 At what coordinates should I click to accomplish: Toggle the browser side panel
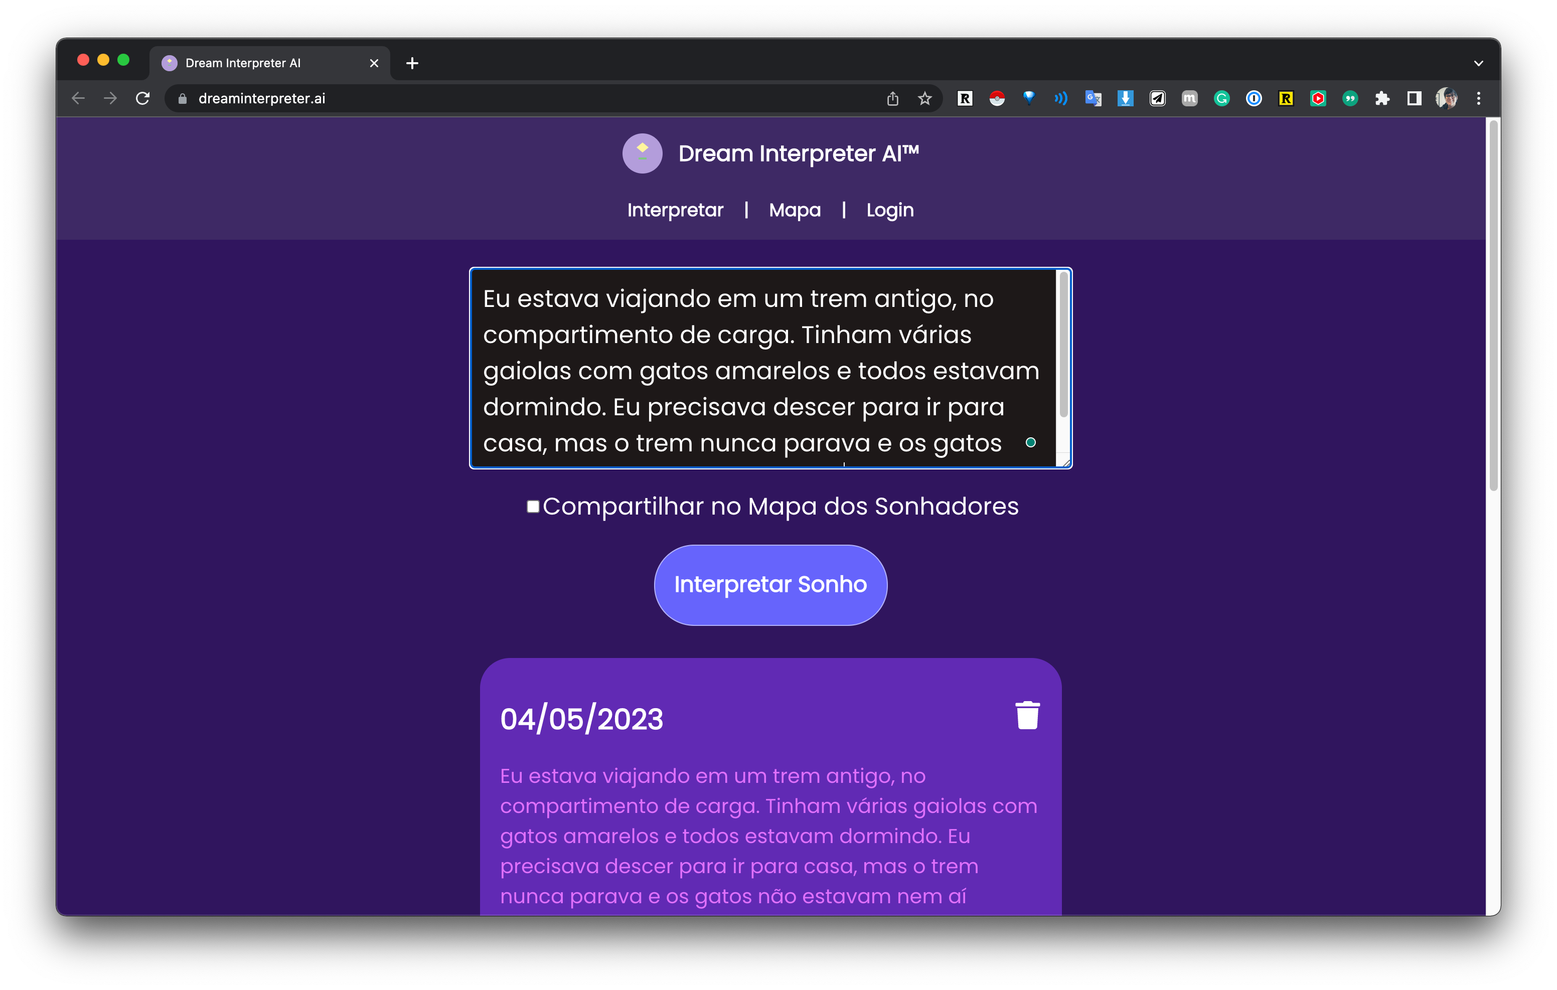[x=1414, y=98]
